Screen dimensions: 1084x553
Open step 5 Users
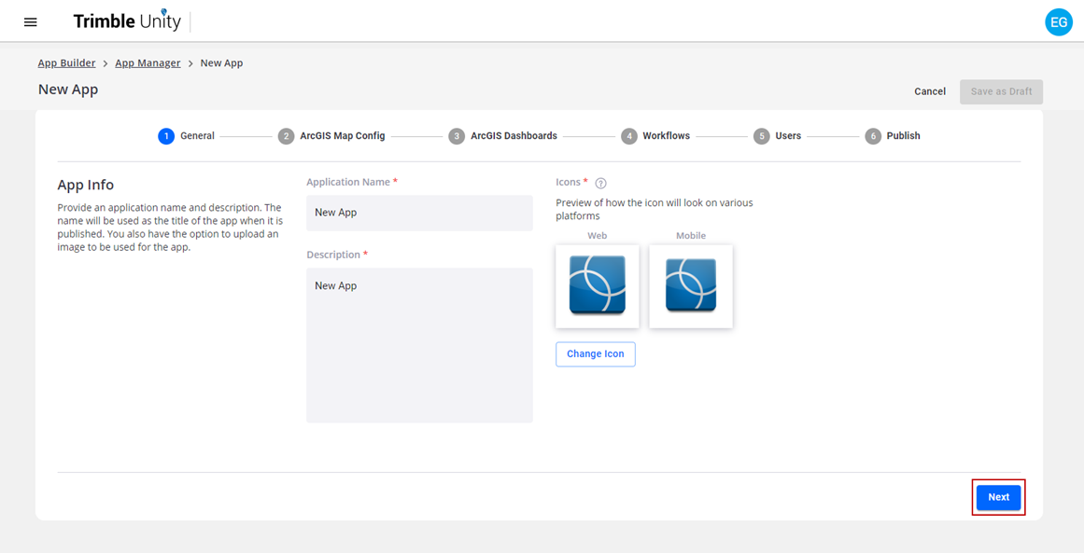(x=777, y=136)
